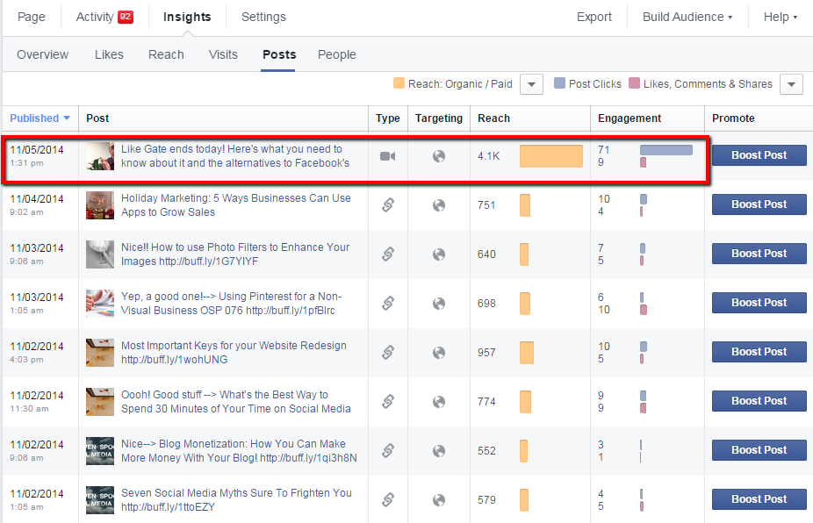Click the video type icon on Like Gate post

(x=387, y=156)
